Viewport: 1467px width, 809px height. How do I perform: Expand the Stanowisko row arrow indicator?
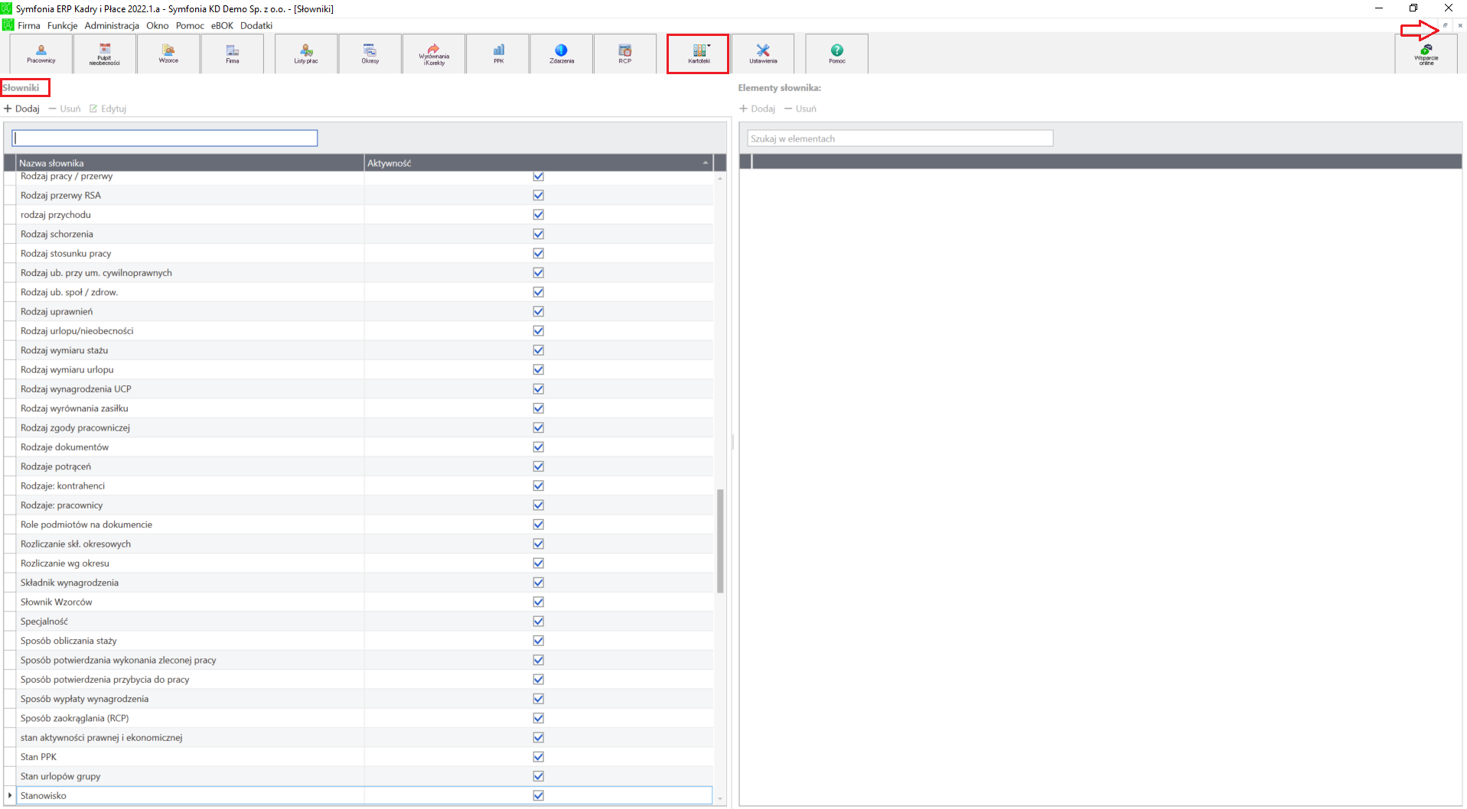(x=10, y=795)
